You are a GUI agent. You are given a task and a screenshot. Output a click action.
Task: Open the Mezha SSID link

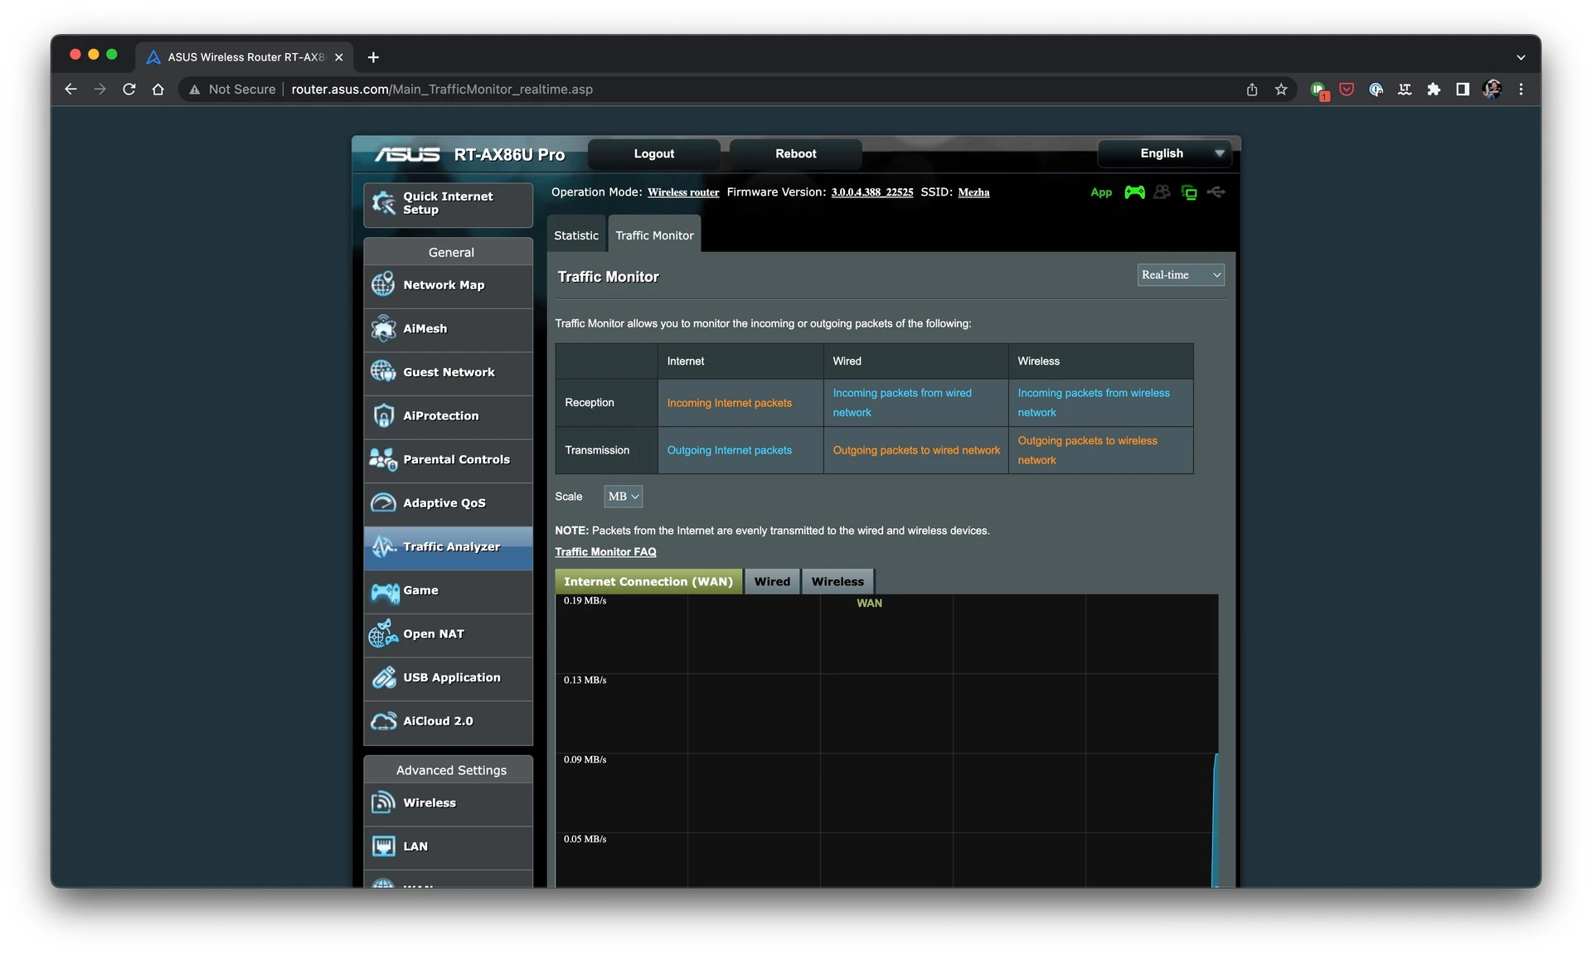click(x=973, y=192)
